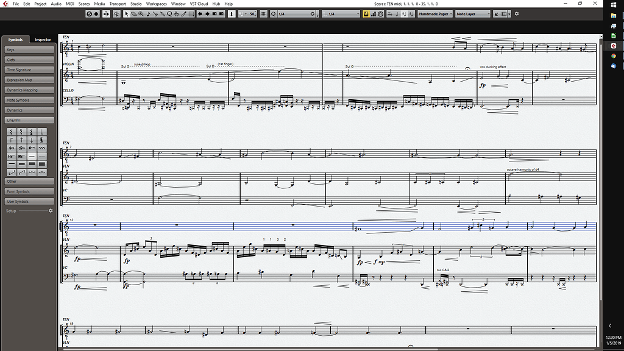Open the Handmade Paper texture dropdown
The height and width of the screenshot is (351, 624).
434,13
